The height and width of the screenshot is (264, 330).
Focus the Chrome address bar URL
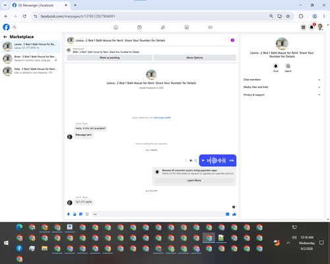pos(78,16)
